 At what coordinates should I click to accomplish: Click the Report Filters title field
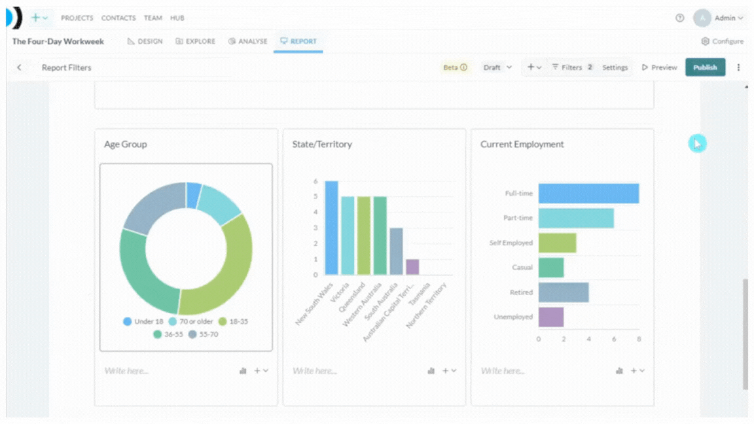click(135, 67)
